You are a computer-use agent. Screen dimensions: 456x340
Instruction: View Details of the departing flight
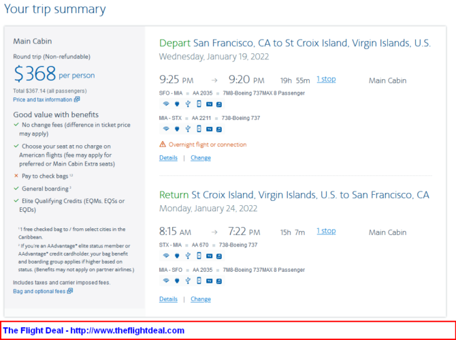coord(168,158)
